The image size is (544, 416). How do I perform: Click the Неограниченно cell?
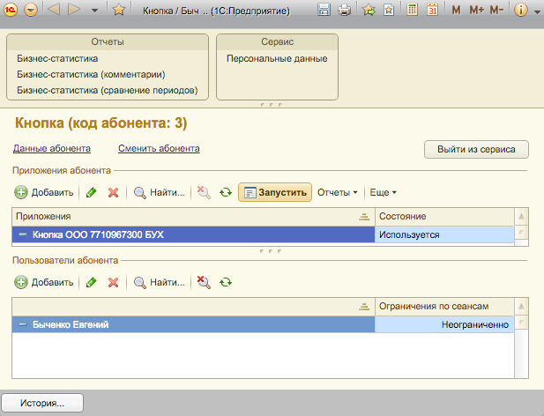point(444,324)
